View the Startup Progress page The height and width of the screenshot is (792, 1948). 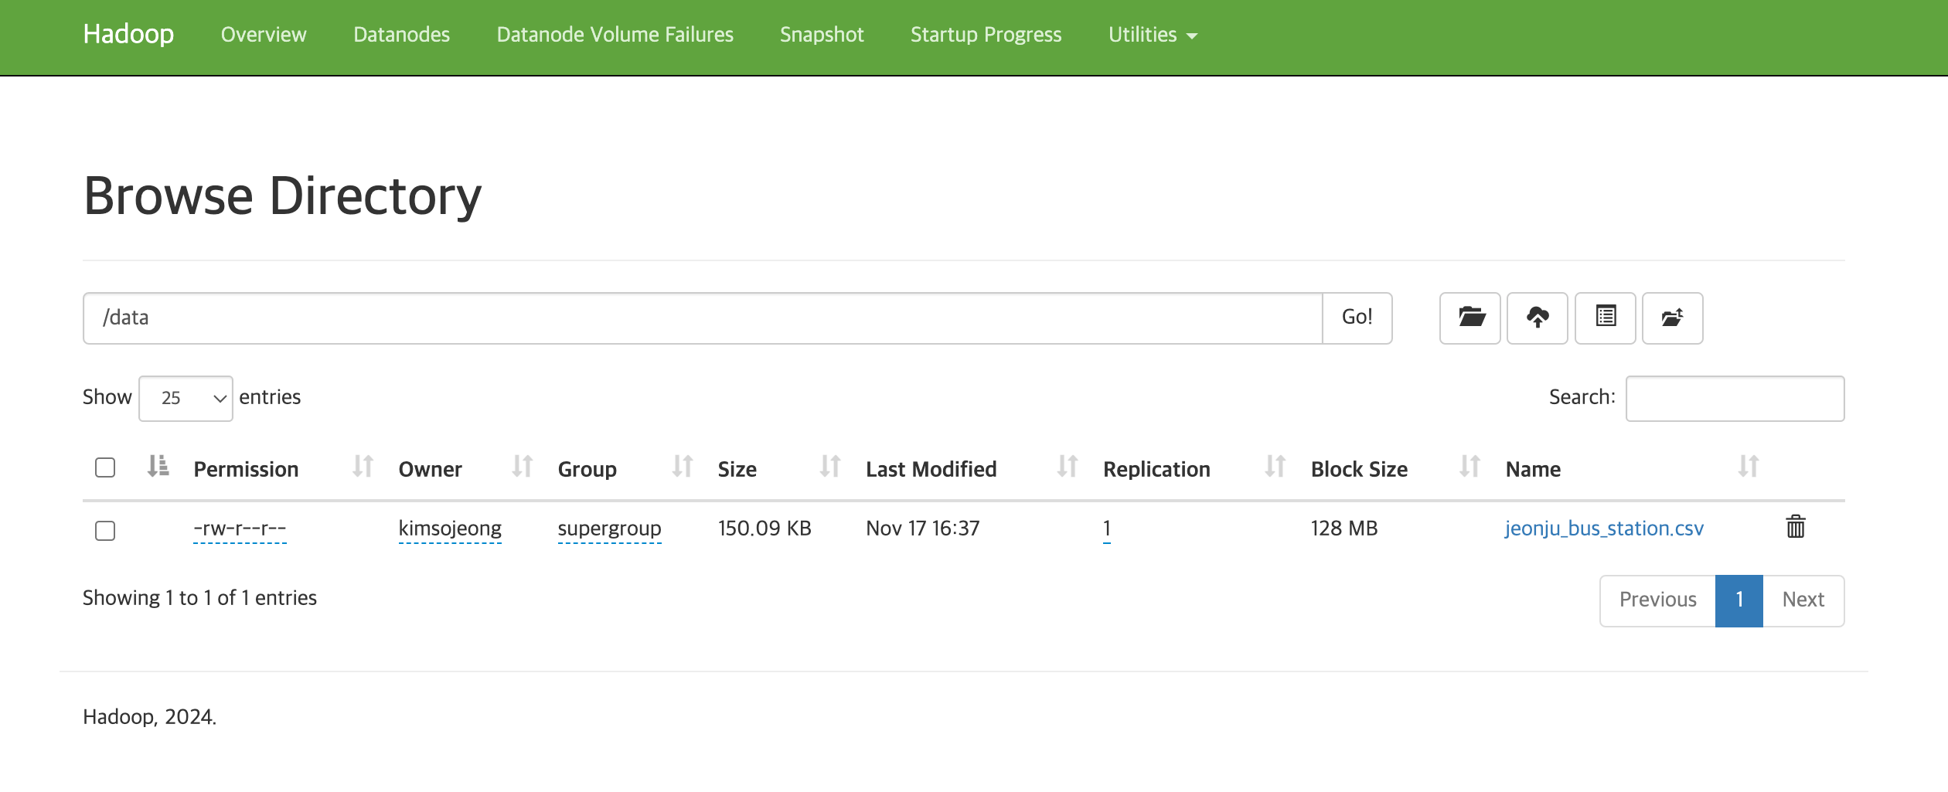tap(986, 35)
